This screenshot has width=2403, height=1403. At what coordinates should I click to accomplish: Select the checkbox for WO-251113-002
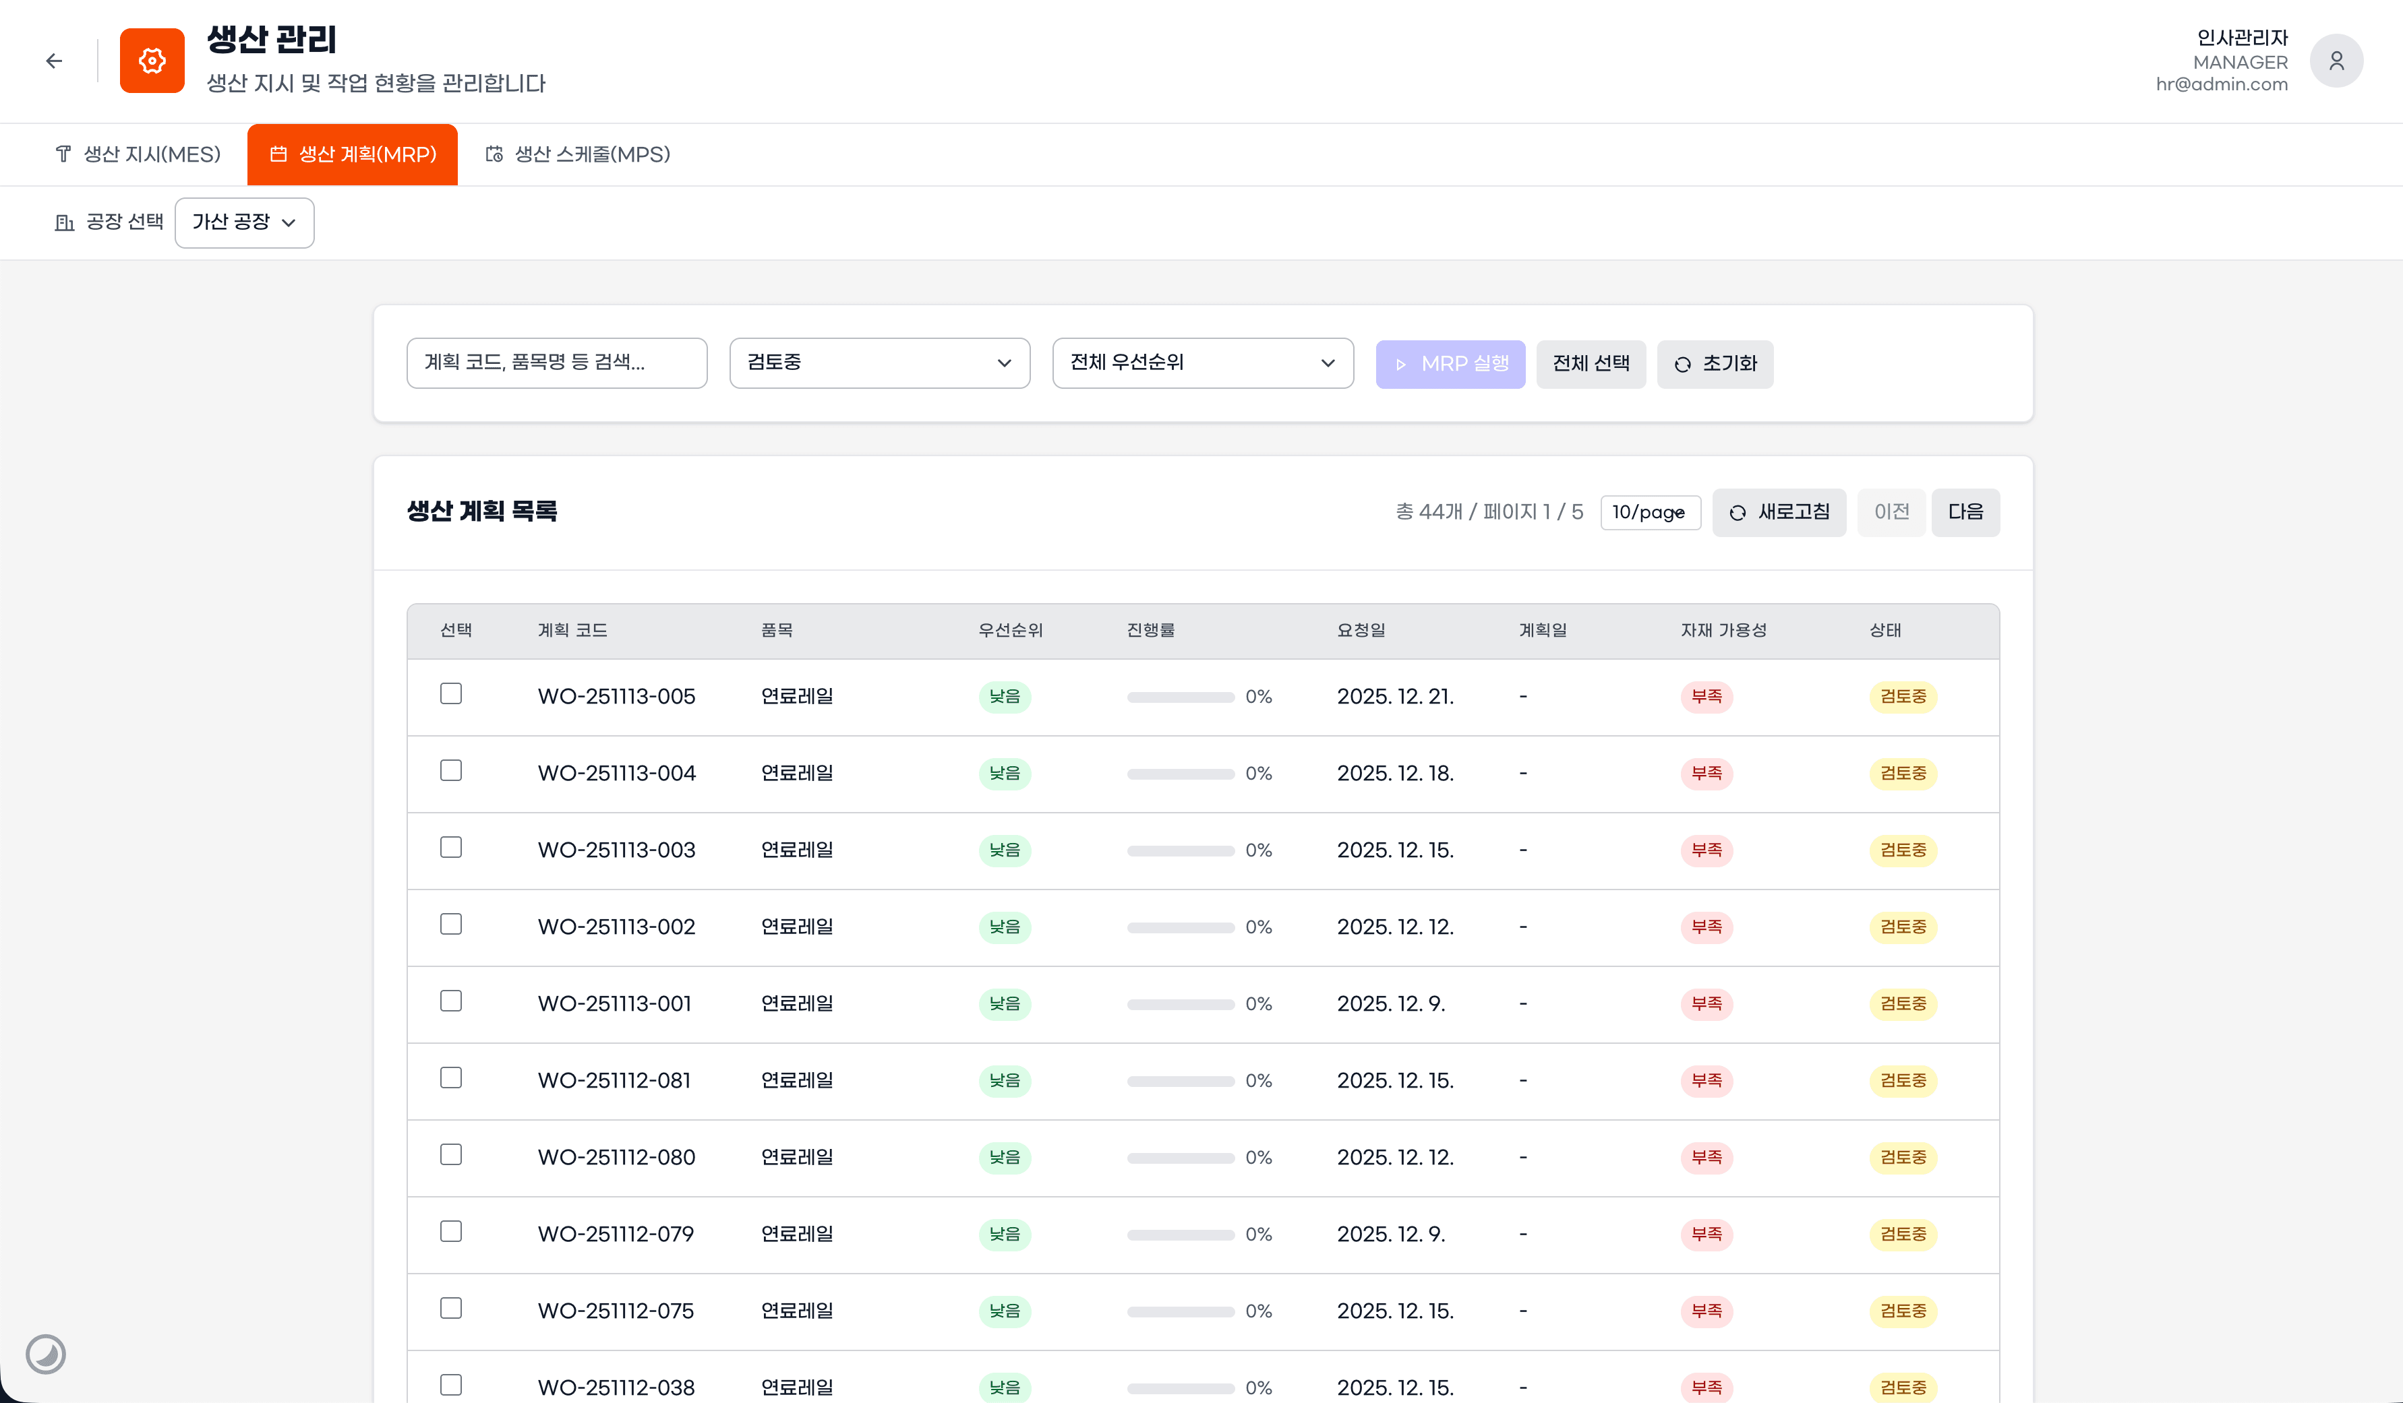(x=451, y=924)
